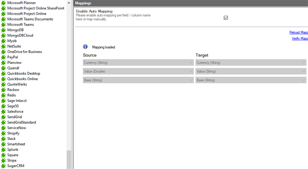Expand the Source Value (Double) dropdown
The image size is (308, 169).
pyautogui.click(x=138, y=71)
